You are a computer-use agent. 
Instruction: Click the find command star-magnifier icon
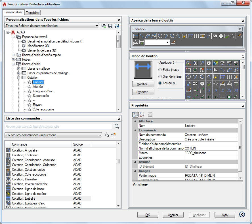[x=107, y=135]
